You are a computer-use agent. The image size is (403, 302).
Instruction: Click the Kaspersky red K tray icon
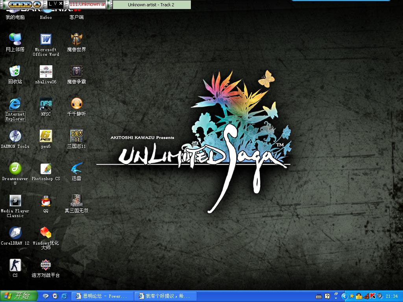[373, 296]
